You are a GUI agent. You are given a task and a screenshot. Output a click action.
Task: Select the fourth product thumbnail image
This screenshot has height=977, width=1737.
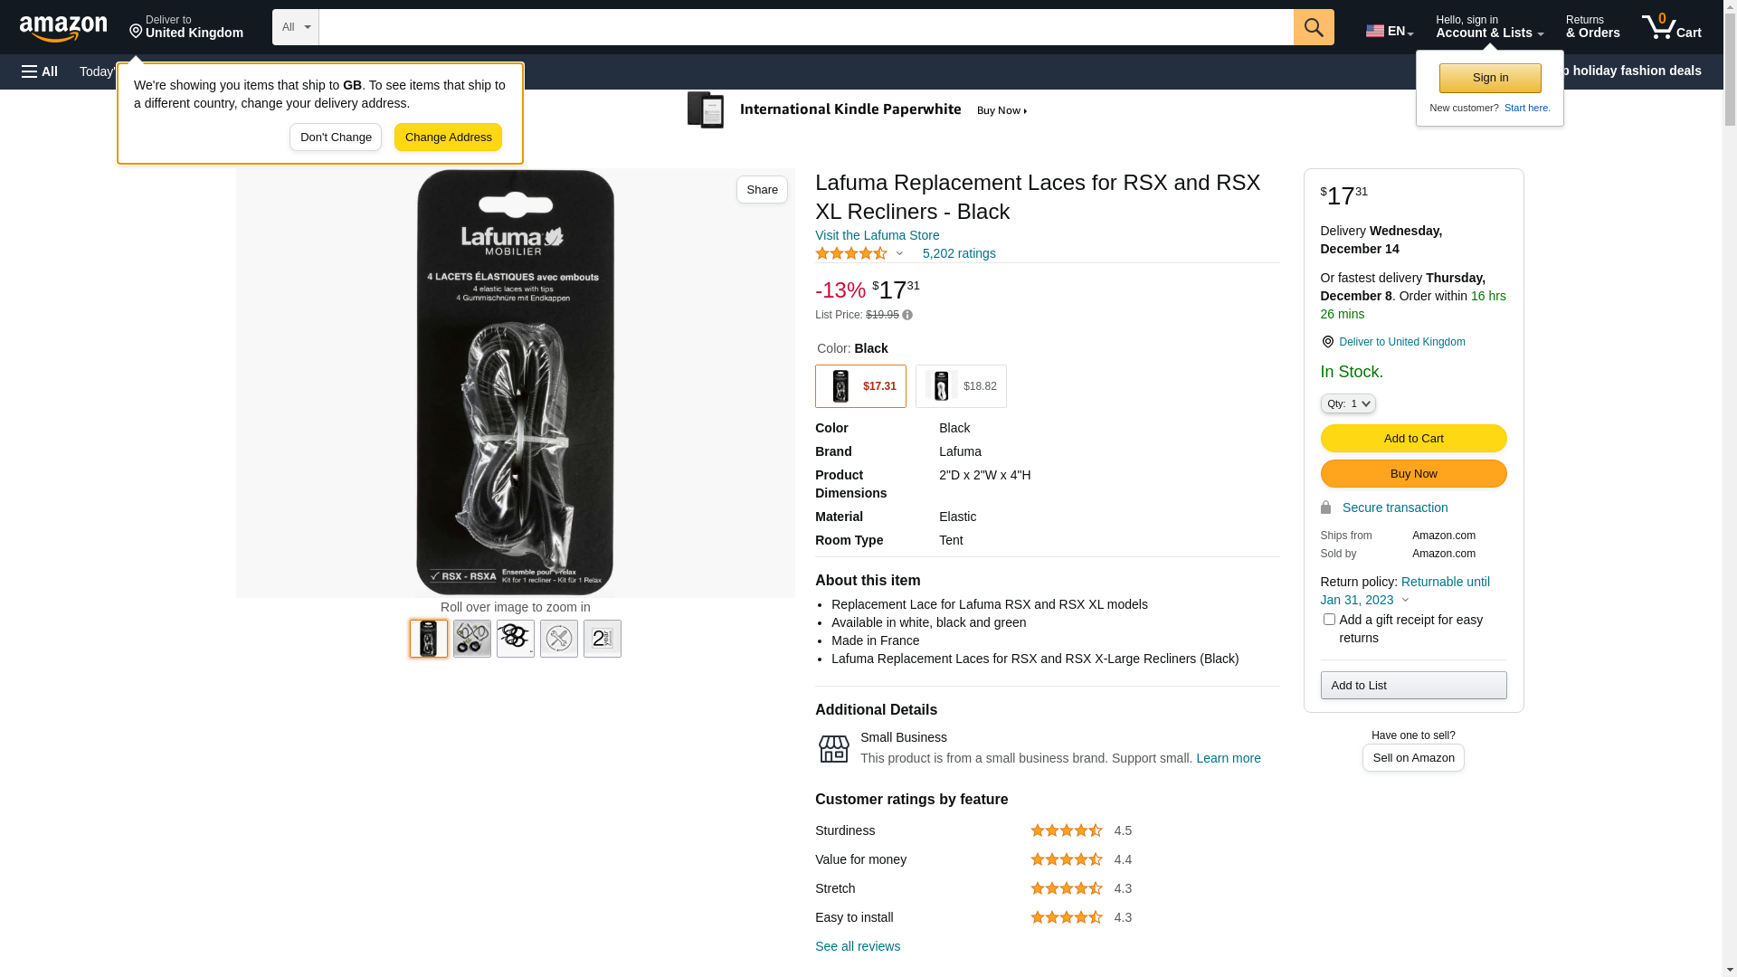tap(559, 639)
